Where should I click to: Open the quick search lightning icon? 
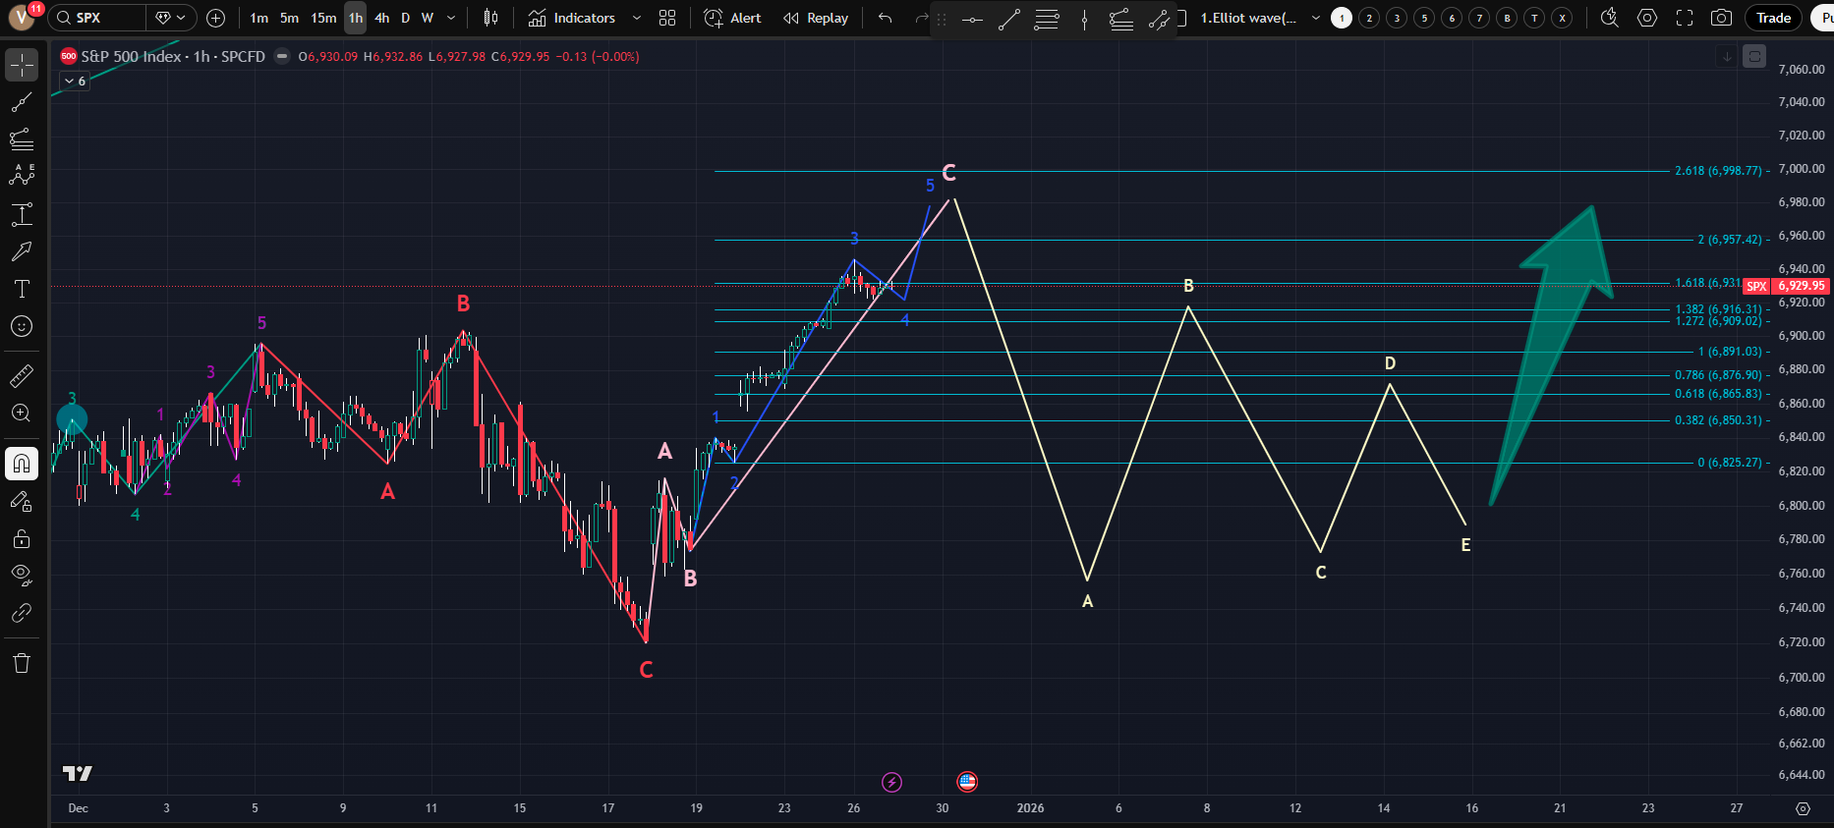1609,18
